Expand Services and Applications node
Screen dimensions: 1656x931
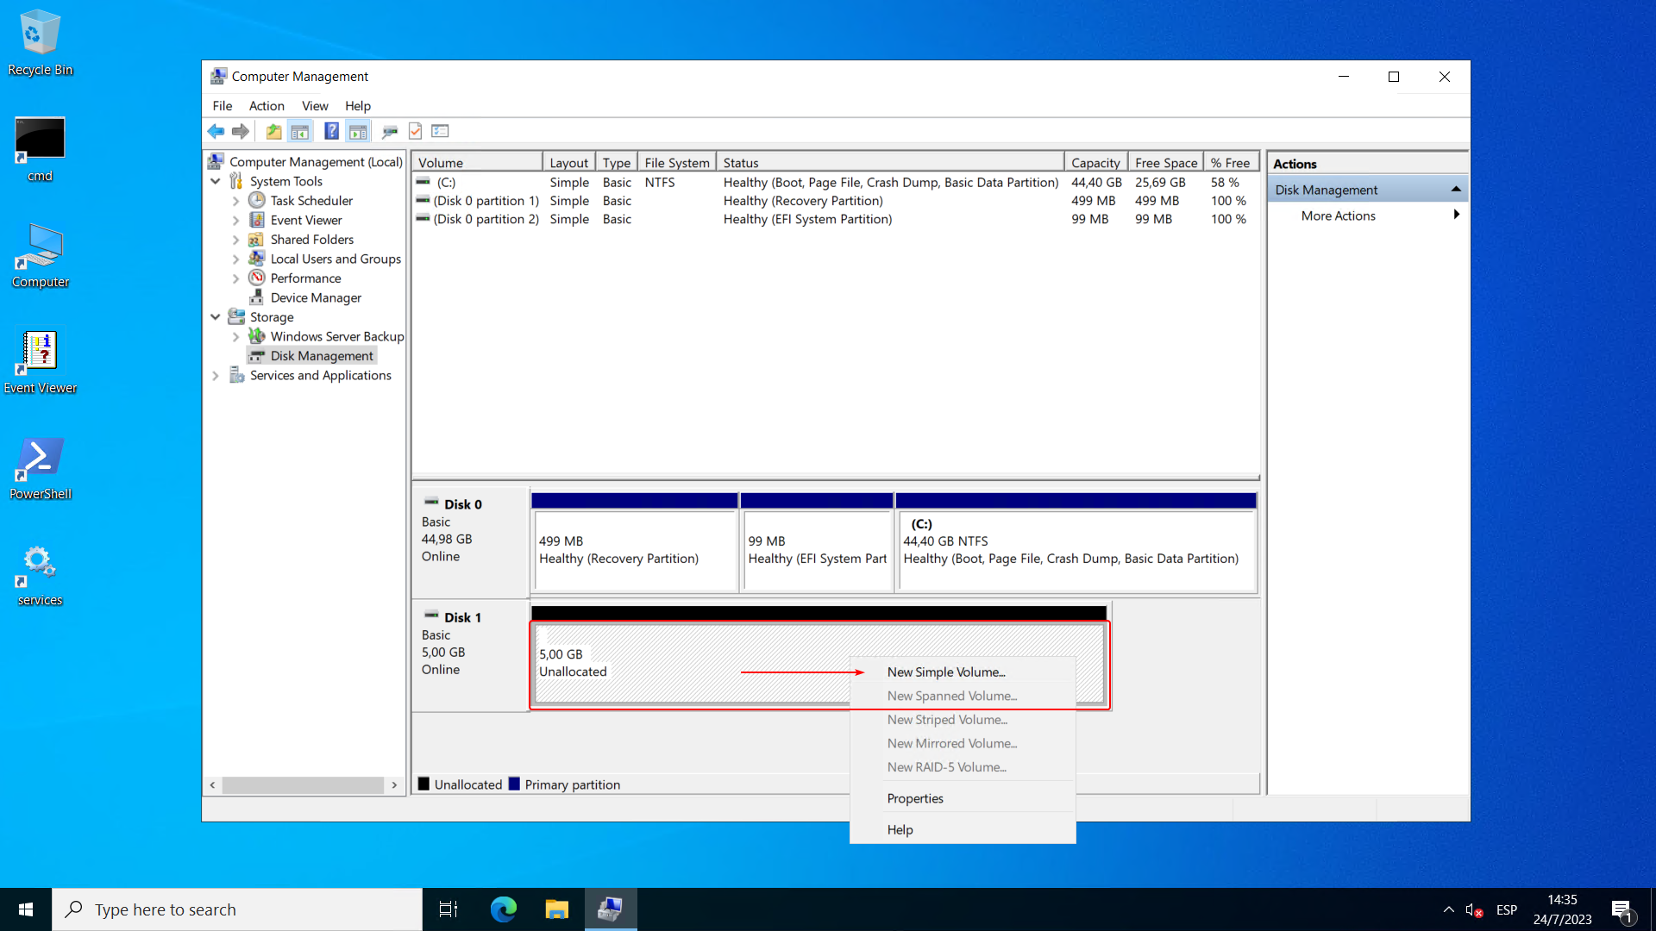coord(216,375)
